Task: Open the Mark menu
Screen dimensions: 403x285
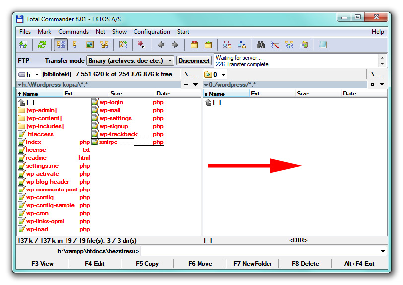Action: click(x=45, y=32)
